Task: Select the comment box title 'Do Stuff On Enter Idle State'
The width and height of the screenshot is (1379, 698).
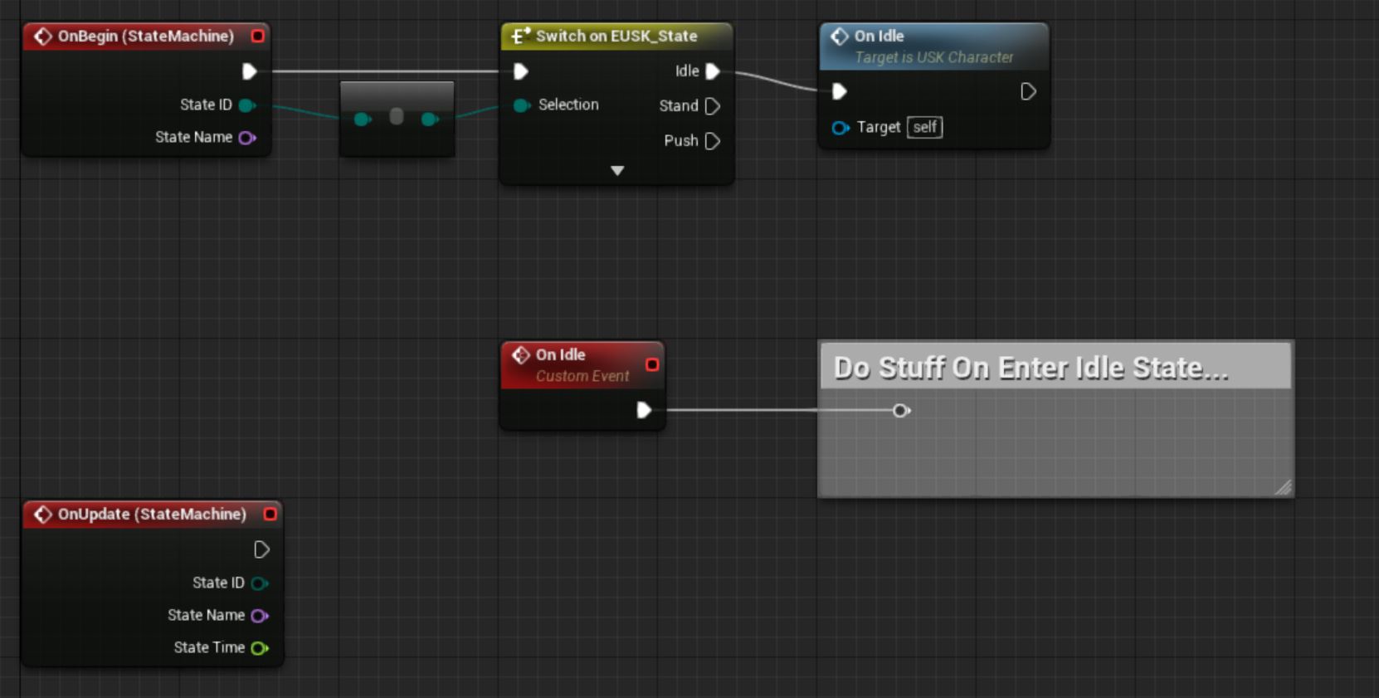Action: point(1030,368)
